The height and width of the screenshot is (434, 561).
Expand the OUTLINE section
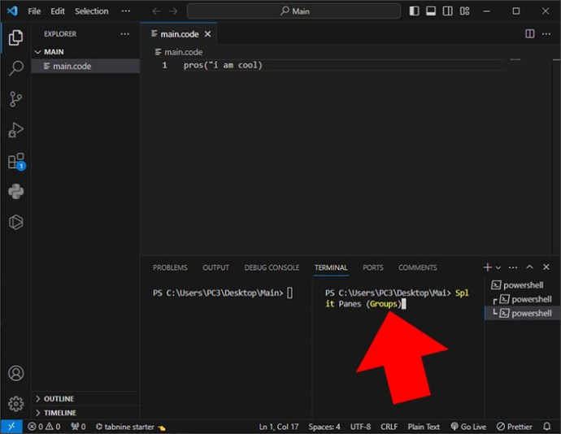point(86,398)
